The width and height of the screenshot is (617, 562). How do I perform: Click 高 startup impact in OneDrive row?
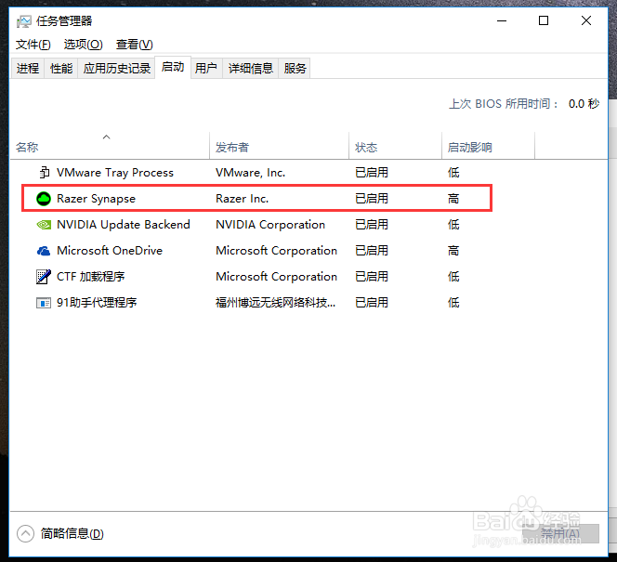click(x=453, y=251)
